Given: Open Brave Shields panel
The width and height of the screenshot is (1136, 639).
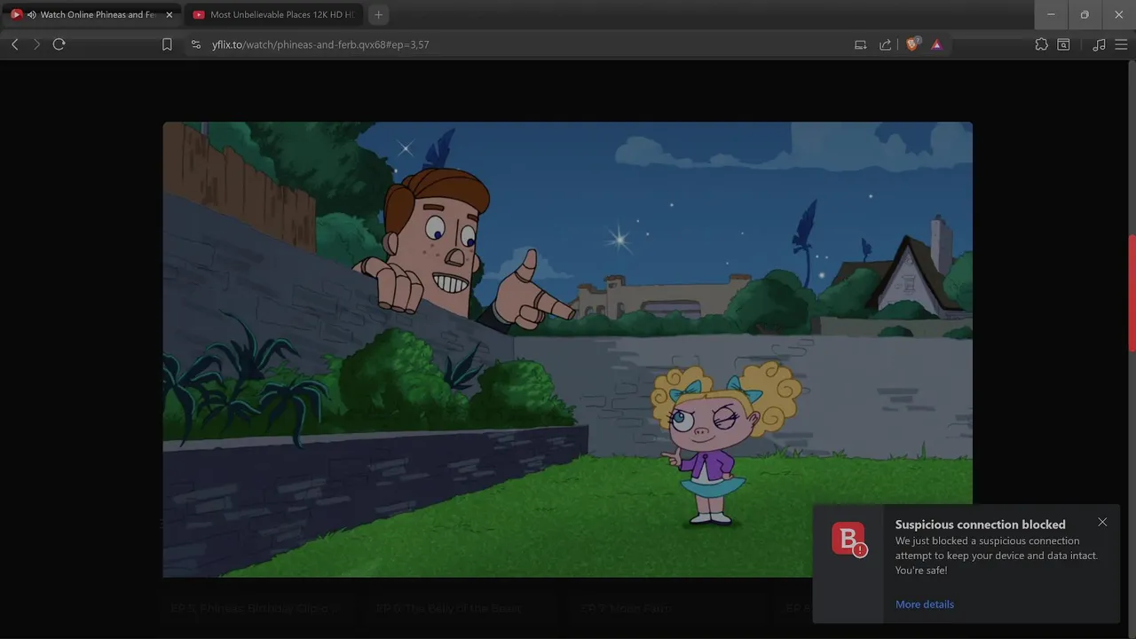Looking at the screenshot, I should (x=911, y=44).
